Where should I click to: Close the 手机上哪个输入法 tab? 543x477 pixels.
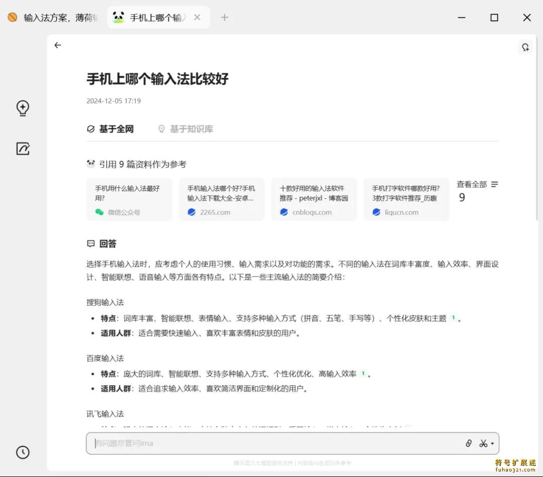coord(197,18)
